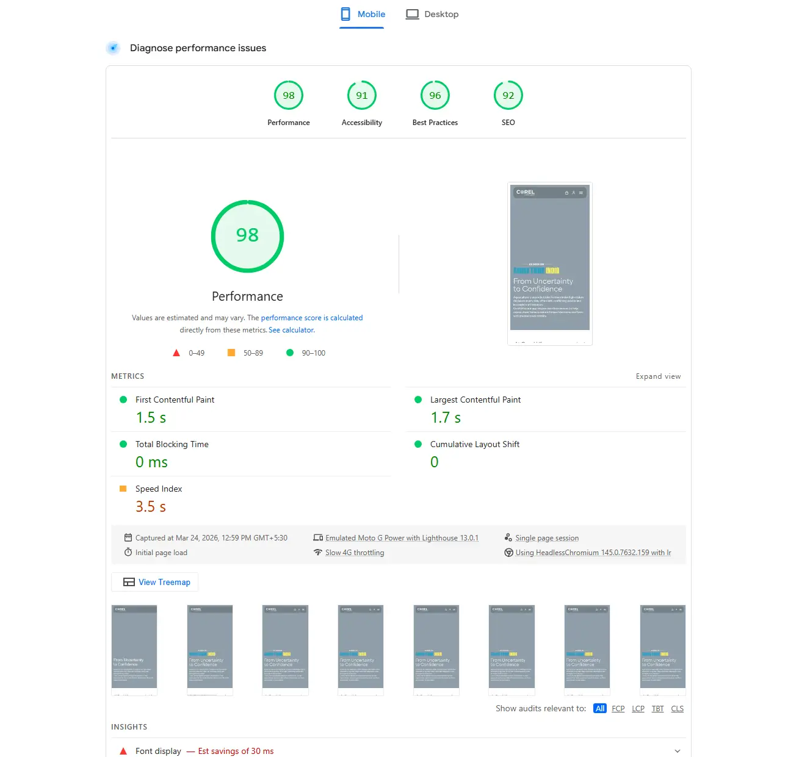Click the large page screenshot preview

pos(549,264)
